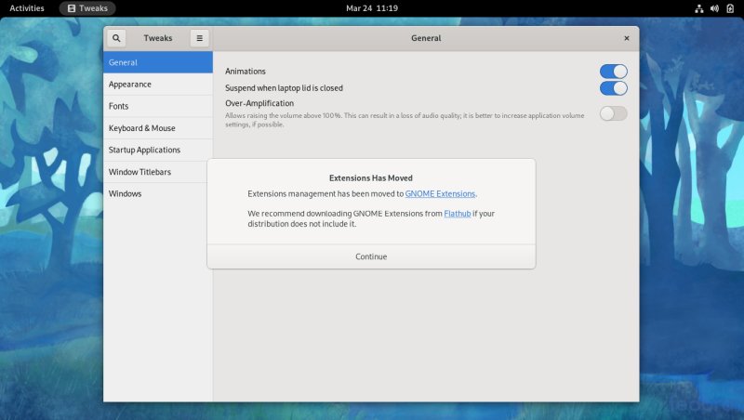The width and height of the screenshot is (744, 420).
Task: Click the volume speaker icon in top bar
Action: (x=714, y=8)
